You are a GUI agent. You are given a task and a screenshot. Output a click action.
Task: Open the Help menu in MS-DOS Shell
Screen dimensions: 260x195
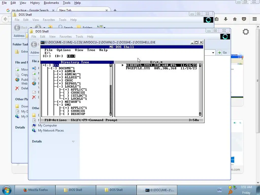click(104, 50)
